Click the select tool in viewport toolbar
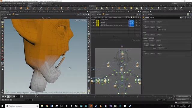 point(2,22)
